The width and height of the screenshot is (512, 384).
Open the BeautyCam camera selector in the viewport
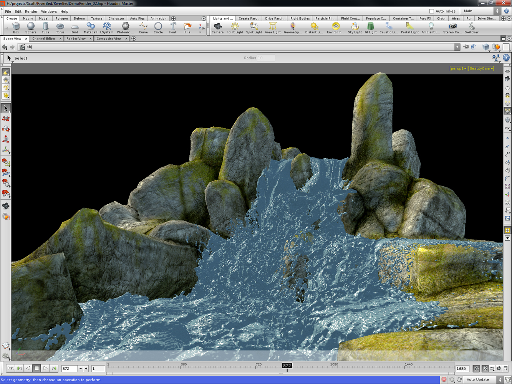(x=481, y=68)
